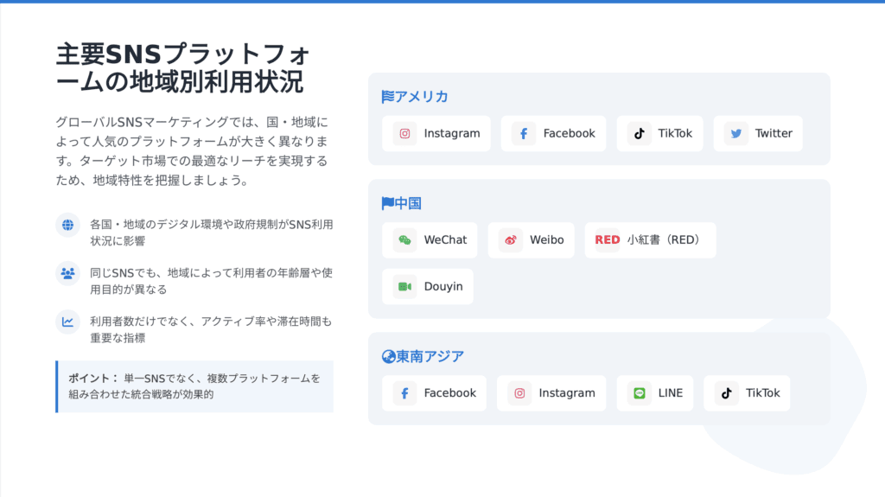Select the Instagram chip in 東南アジア
The image size is (885, 497).
551,393
